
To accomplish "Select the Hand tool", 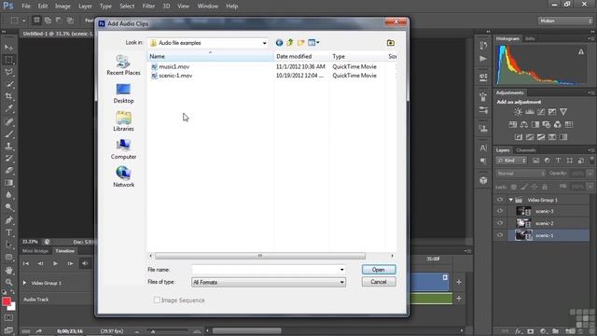I will coord(8,270).
